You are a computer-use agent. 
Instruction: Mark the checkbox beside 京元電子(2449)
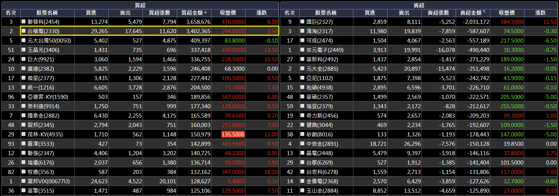click(x=302, y=50)
